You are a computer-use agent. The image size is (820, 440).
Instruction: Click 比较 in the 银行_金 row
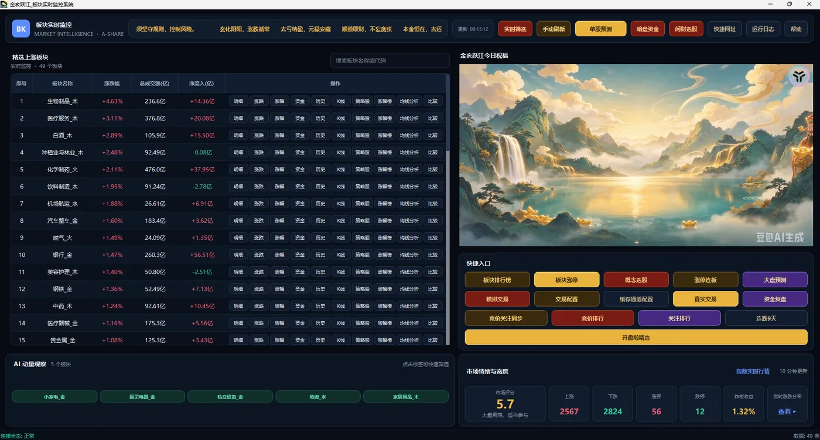point(433,255)
